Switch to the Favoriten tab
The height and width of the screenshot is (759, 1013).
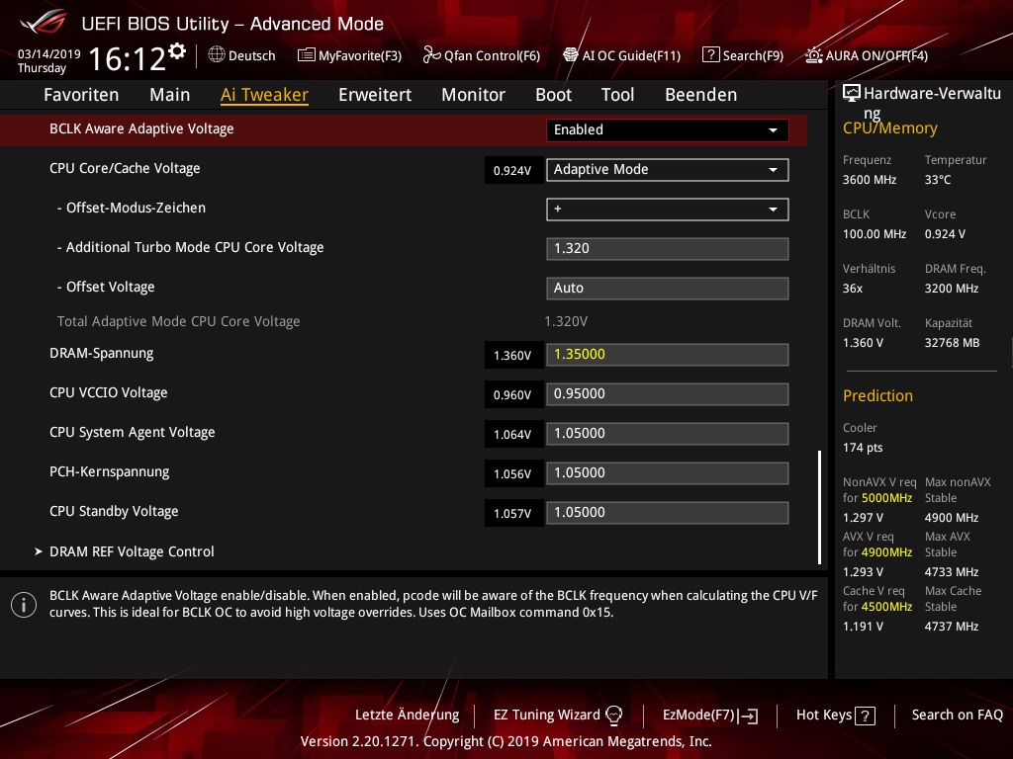tap(81, 95)
